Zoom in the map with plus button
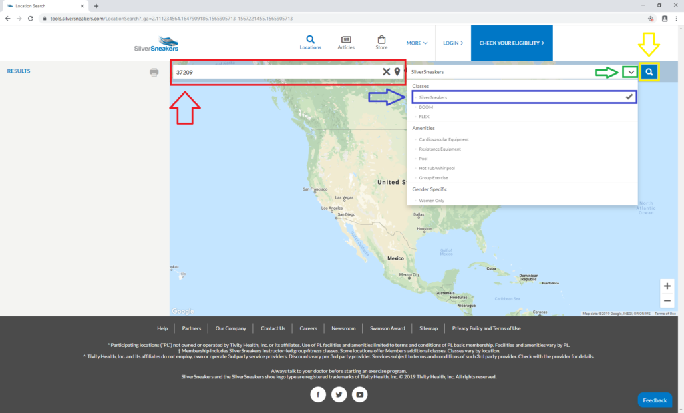 pos(667,286)
